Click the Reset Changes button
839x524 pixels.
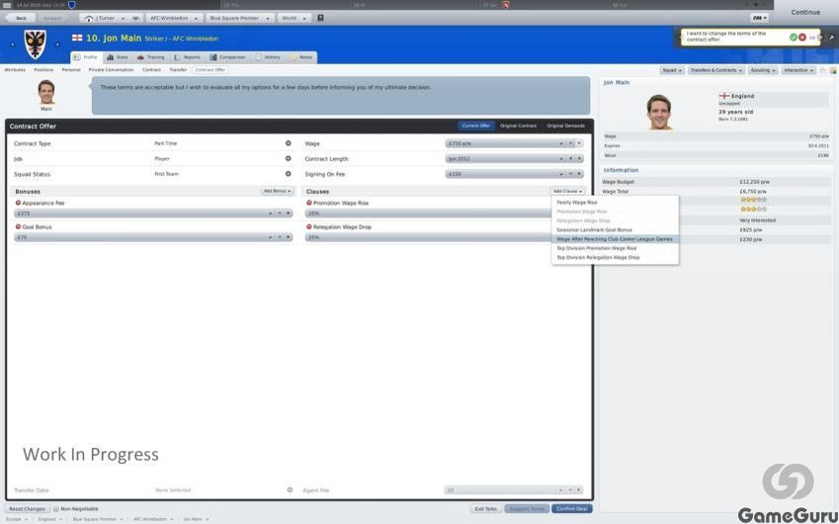pyautogui.click(x=27, y=509)
